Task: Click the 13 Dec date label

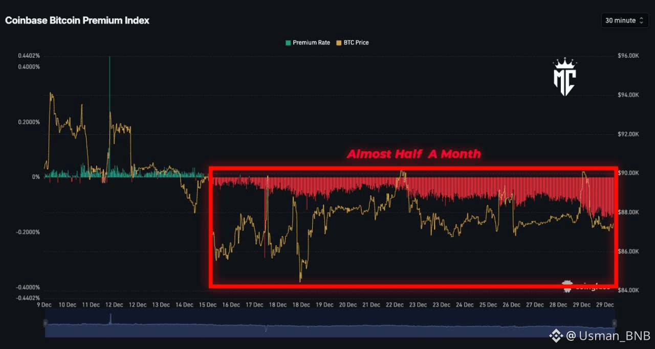Action: pyautogui.click(x=161, y=305)
